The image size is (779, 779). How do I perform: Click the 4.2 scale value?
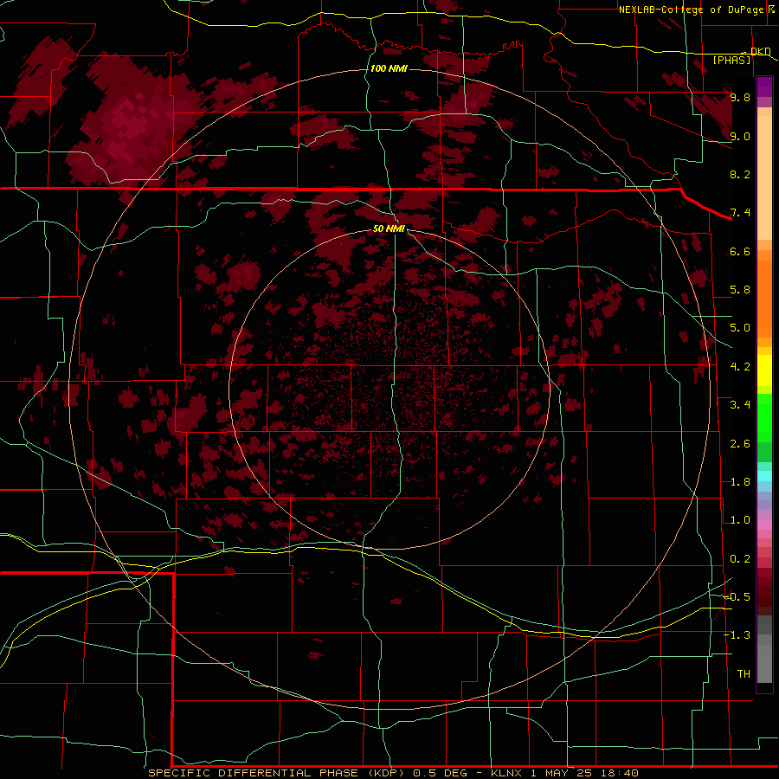pyautogui.click(x=740, y=367)
